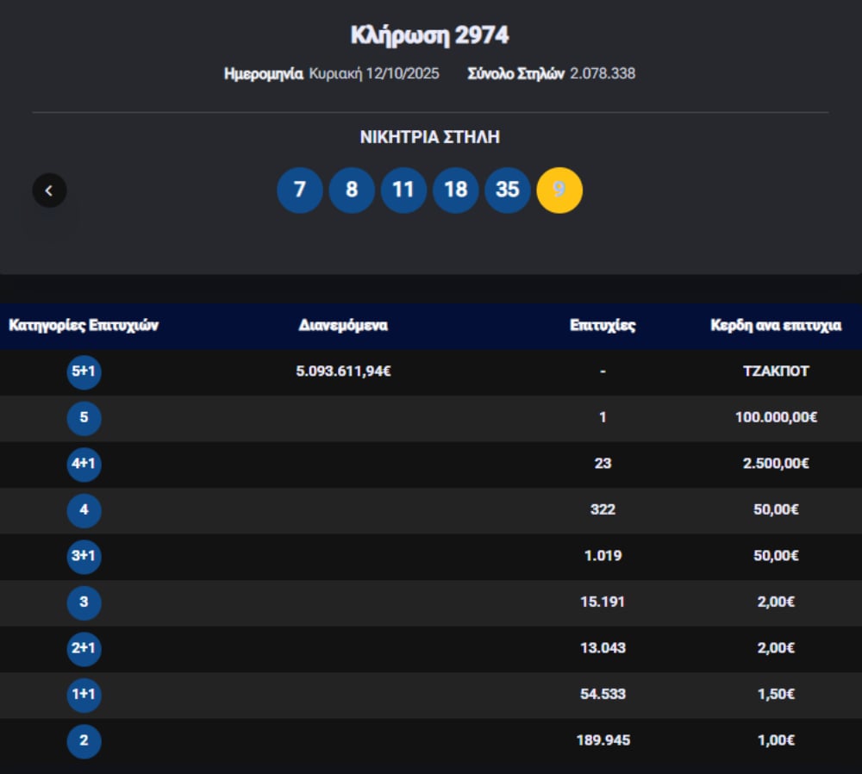The height and width of the screenshot is (774, 862).
Task: Select the 4+1 category badge
Action: coord(84,465)
